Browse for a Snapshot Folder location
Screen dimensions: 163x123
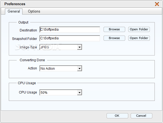tap(114, 38)
